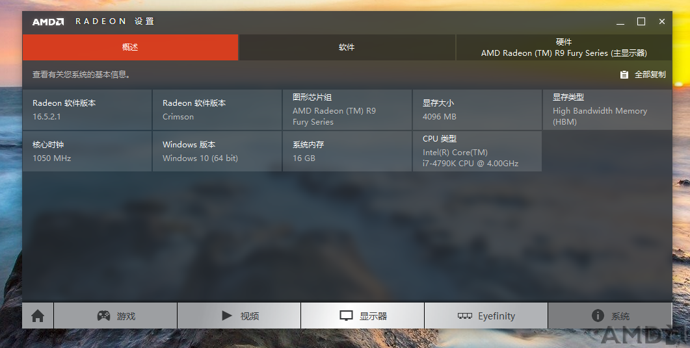The width and height of the screenshot is (690, 348).
Task: Minimize the Radeon settings window
Action: [x=620, y=21]
